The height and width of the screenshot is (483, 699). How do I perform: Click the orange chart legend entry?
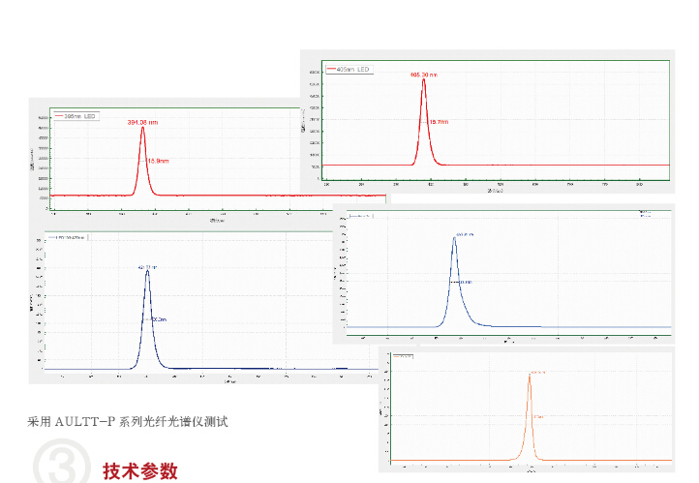pyautogui.click(x=402, y=356)
